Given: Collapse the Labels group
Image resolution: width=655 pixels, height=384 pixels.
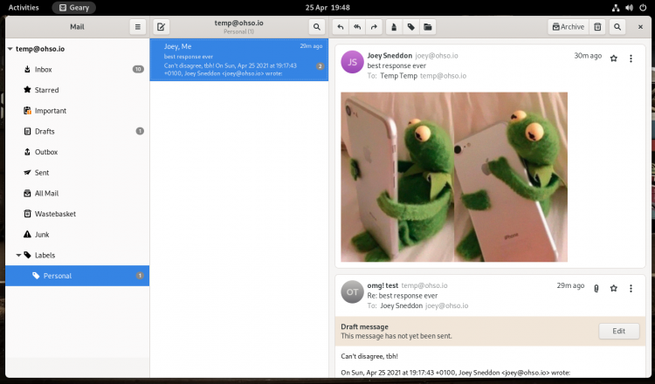Looking at the screenshot, I should pyautogui.click(x=18, y=255).
